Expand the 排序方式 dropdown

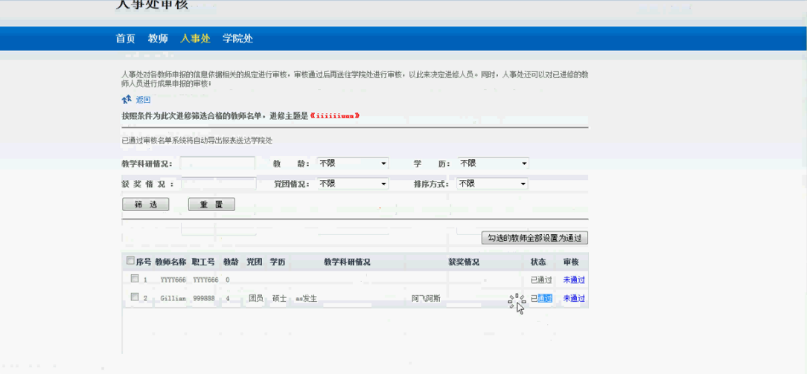(492, 184)
